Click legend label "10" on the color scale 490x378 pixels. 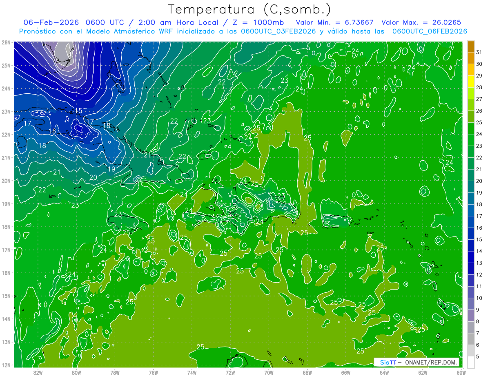point(479,298)
